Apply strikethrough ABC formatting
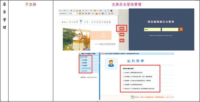Screen dimensions: 200x102 [80, 11]
